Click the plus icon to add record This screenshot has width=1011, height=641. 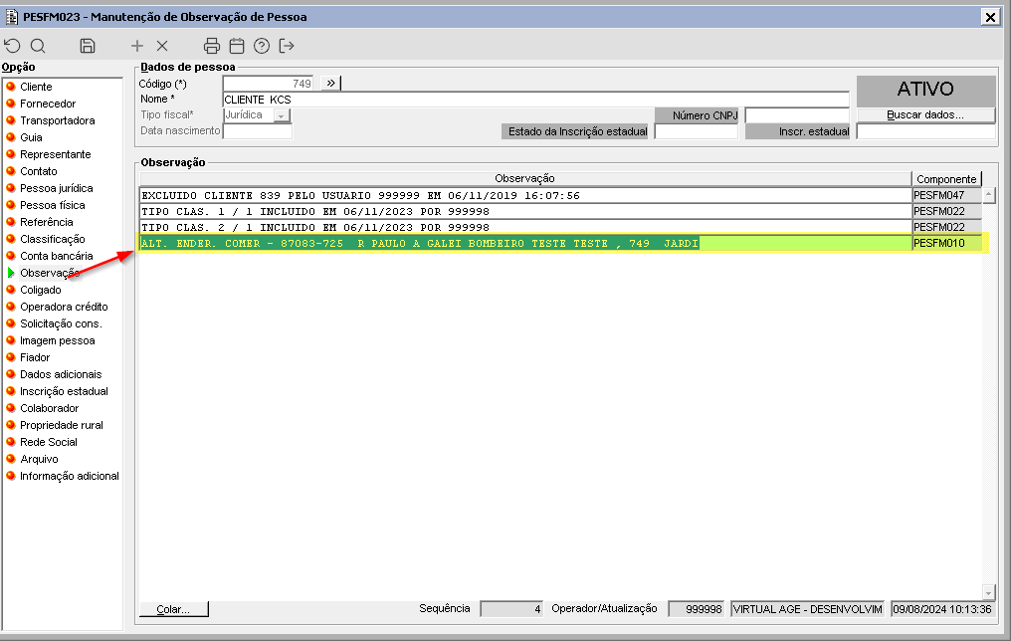(136, 46)
